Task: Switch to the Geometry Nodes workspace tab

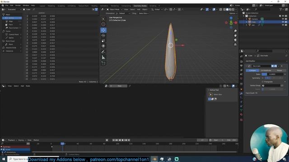Action: [x=140, y=6]
